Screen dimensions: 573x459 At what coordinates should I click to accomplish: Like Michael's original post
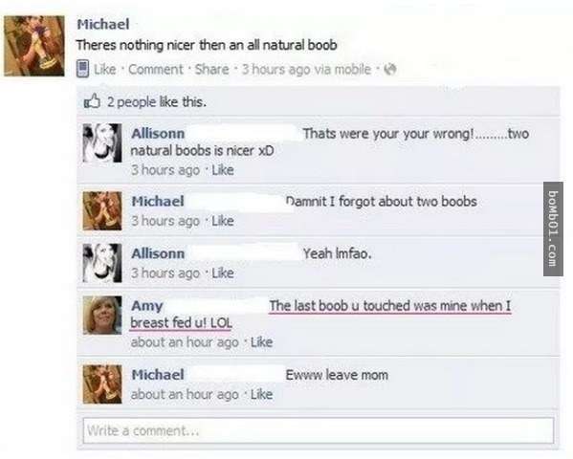tap(105, 69)
